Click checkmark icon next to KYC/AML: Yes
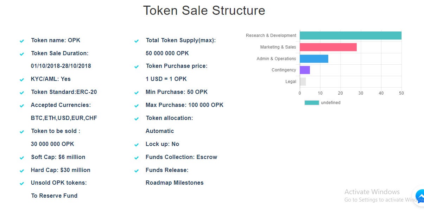The height and width of the screenshot is (210, 424). click(x=22, y=80)
